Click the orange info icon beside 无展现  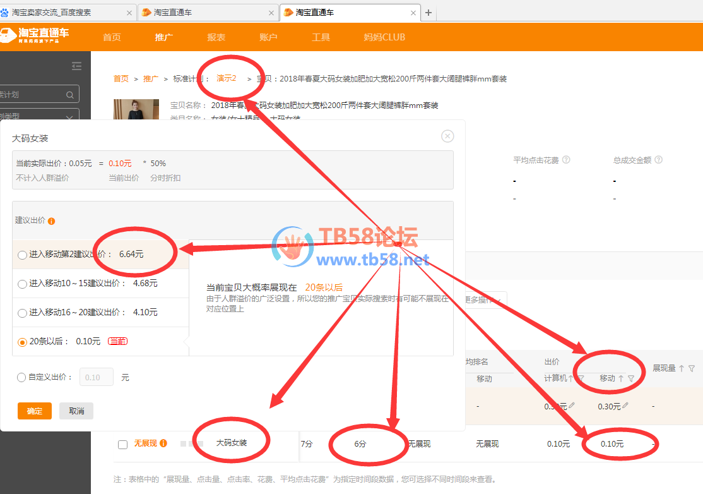click(x=163, y=443)
